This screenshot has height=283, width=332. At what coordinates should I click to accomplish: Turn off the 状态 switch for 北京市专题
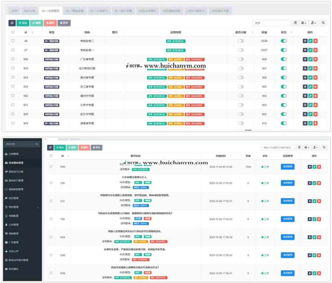tap(284, 105)
